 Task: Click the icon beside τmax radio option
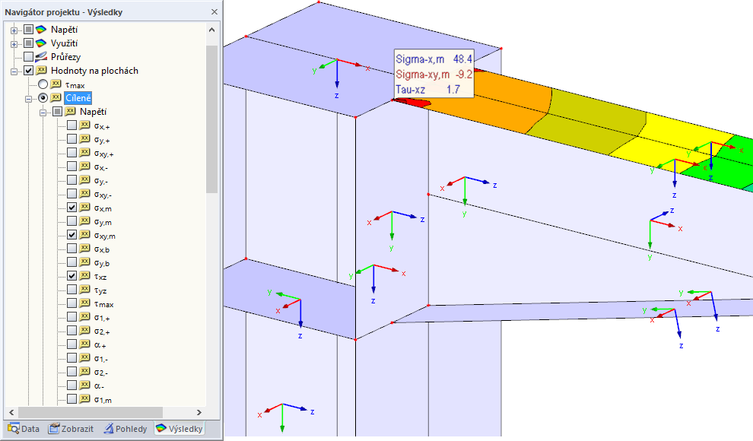56,84
